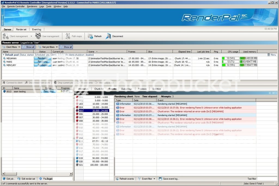Click the chunk 004 status icon

(x=77, y=107)
